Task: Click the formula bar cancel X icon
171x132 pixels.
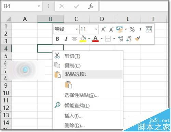Action: [62, 6]
